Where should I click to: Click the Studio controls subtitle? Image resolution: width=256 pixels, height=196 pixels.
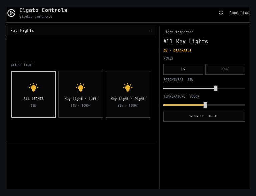coord(36,16)
